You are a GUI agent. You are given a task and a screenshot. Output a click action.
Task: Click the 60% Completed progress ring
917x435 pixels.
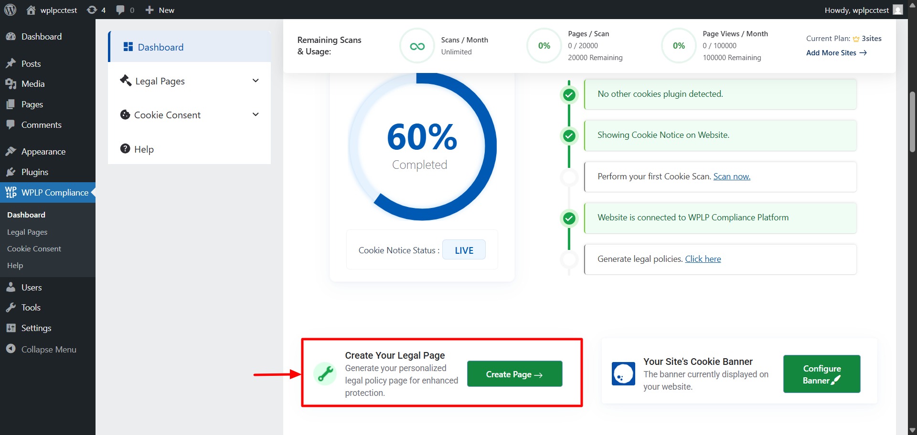point(422,146)
